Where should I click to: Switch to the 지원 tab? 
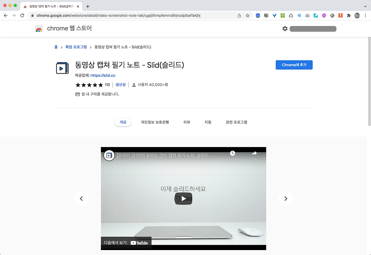point(208,122)
